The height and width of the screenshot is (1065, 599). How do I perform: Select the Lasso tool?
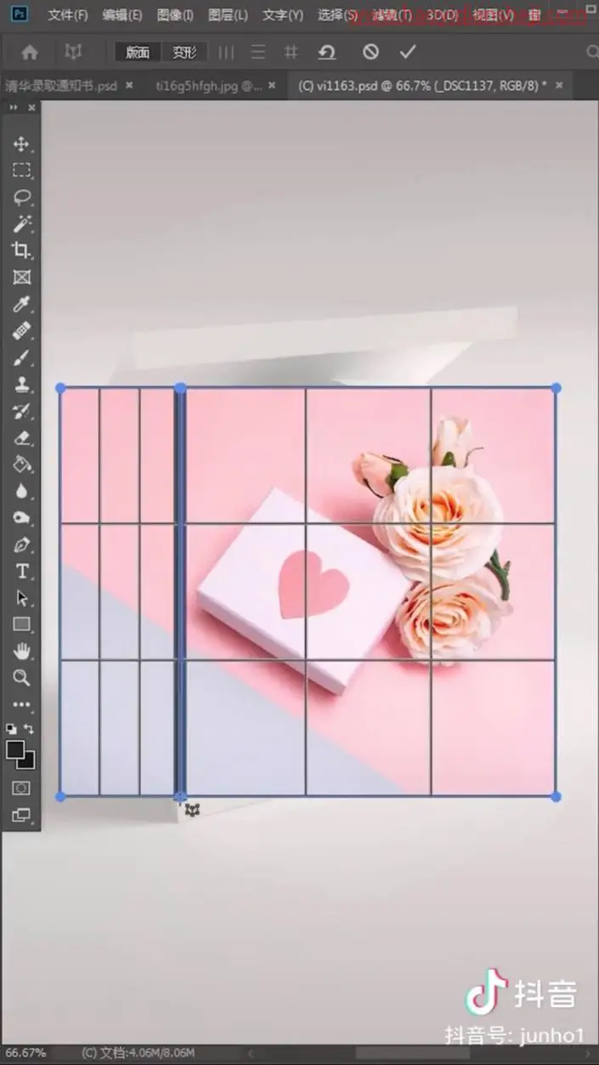tap(21, 197)
